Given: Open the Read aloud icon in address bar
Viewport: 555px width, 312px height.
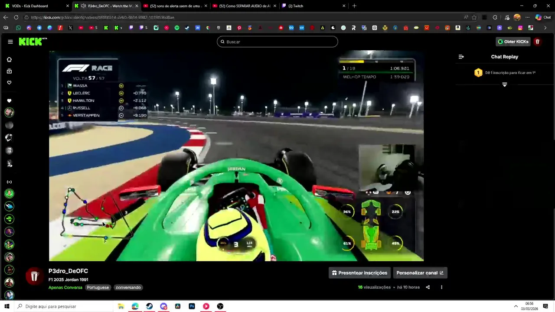Looking at the screenshot, I should [466, 17].
